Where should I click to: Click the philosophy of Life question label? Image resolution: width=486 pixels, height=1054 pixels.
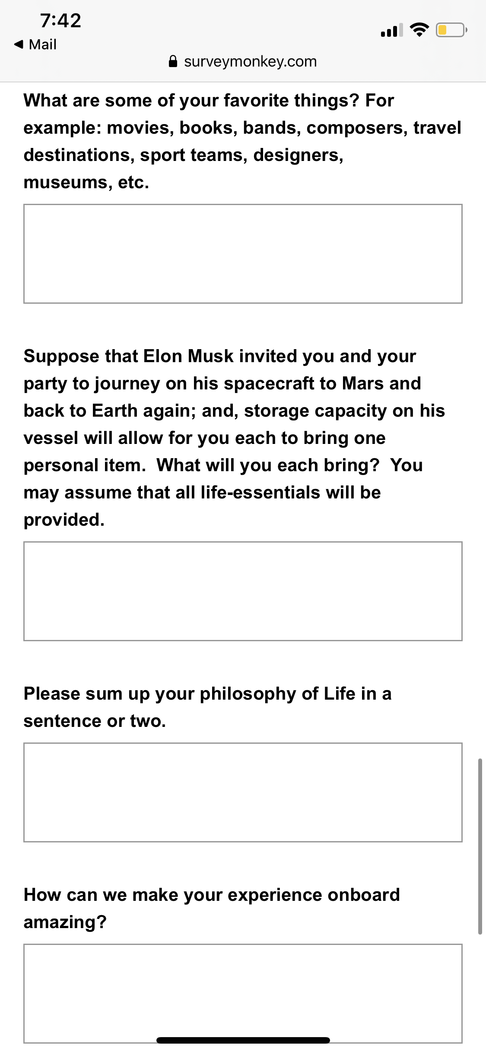(207, 707)
